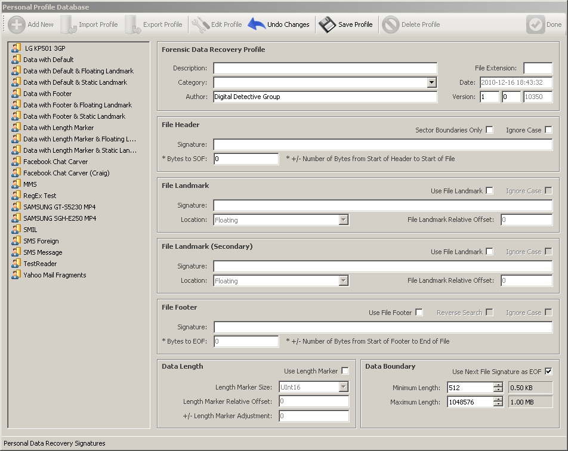Click the Delete Profile prohibited icon
This screenshot has height=451, width=568.
point(391,24)
